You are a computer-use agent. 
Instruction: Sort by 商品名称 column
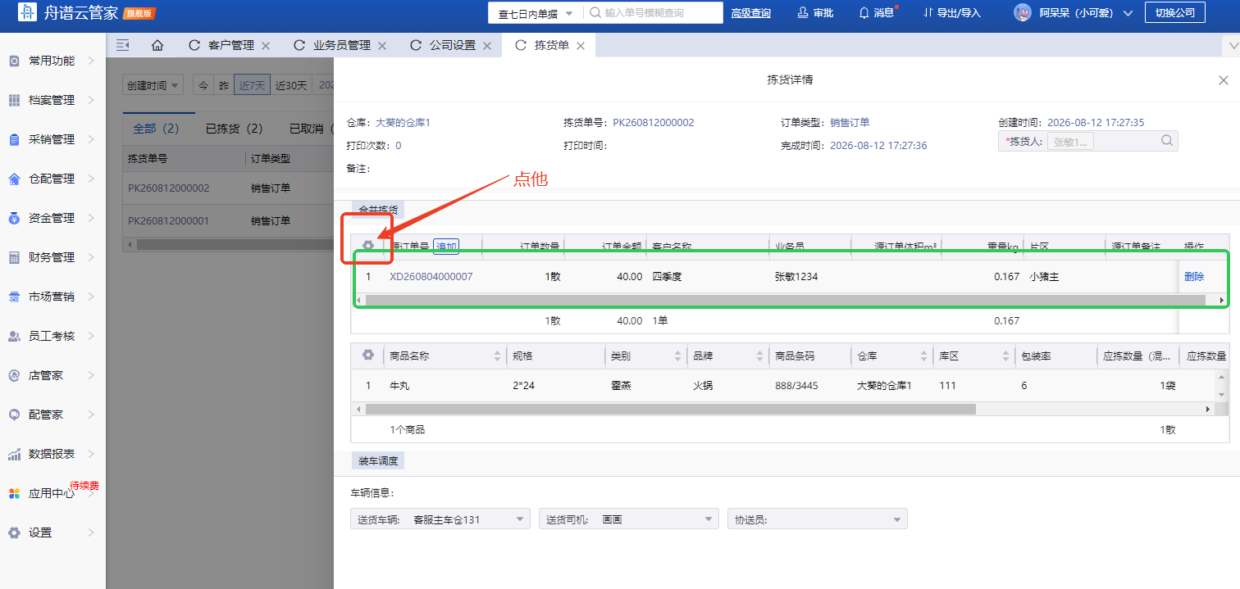497,356
